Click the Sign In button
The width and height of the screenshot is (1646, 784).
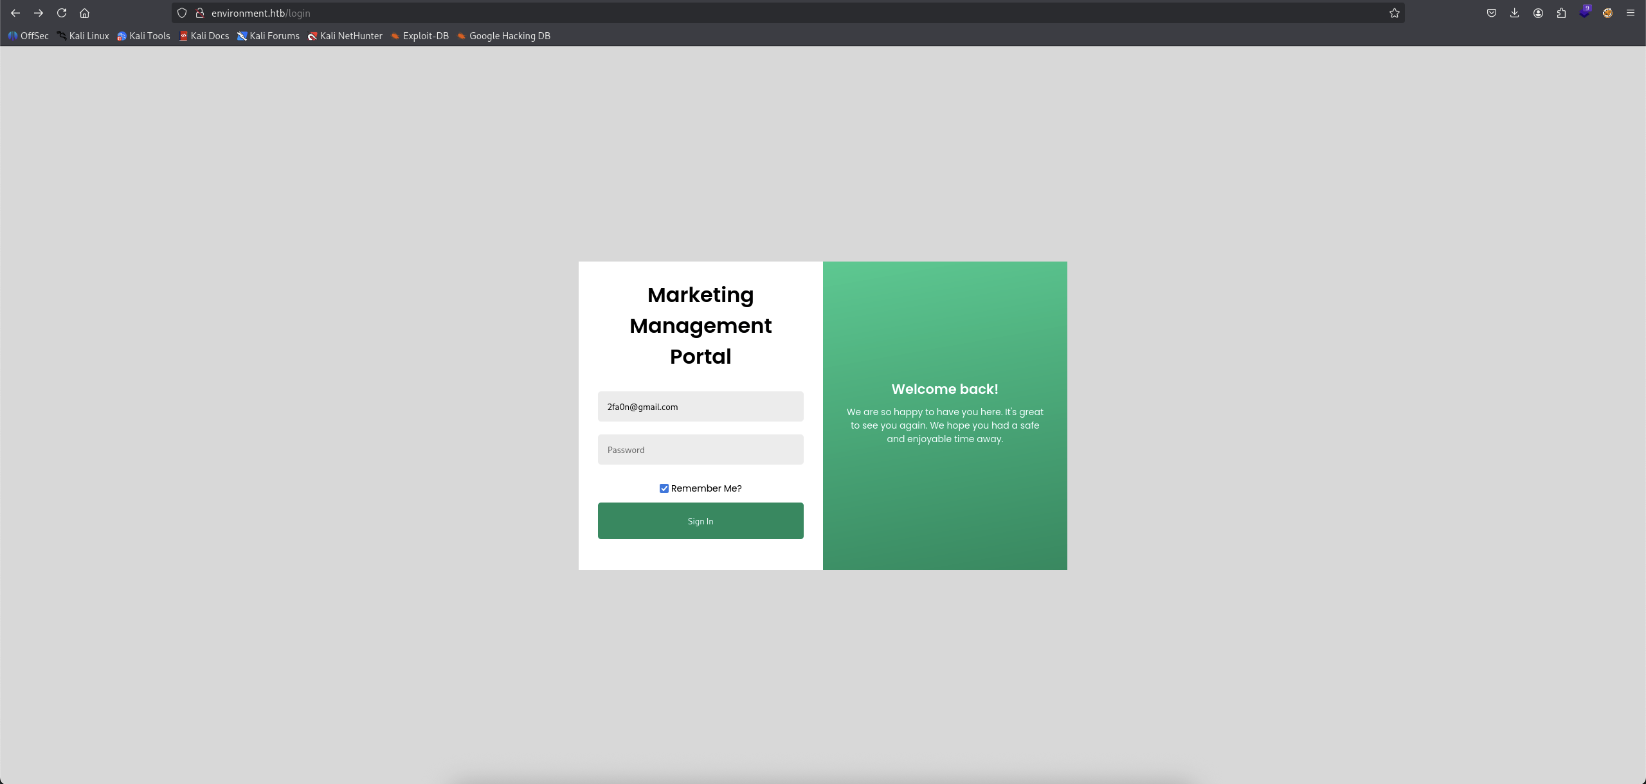tap(700, 521)
